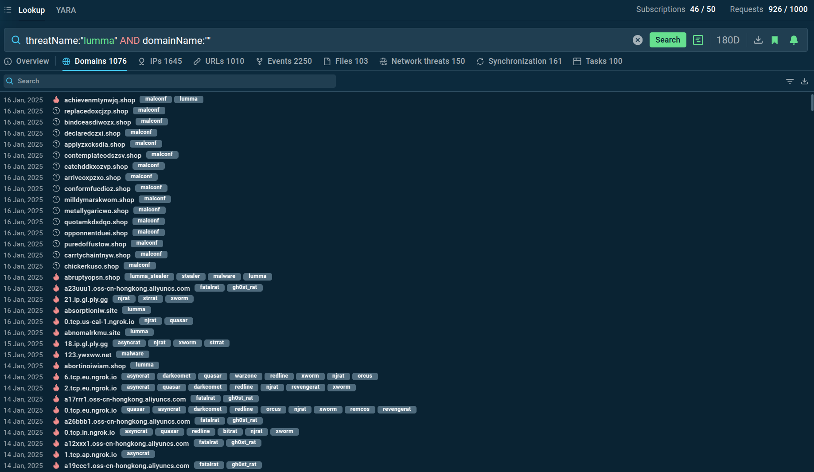Open the query notes icon next to Search
This screenshot has height=472, width=814.
coord(697,40)
